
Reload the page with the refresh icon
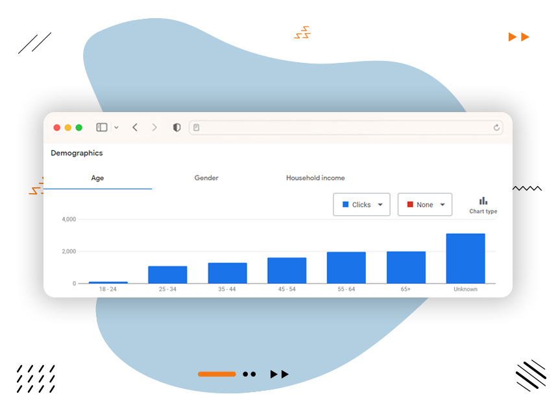click(497, 128)
